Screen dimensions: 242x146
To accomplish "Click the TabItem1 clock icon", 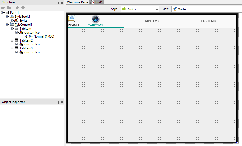I will (x=96, y=19).
